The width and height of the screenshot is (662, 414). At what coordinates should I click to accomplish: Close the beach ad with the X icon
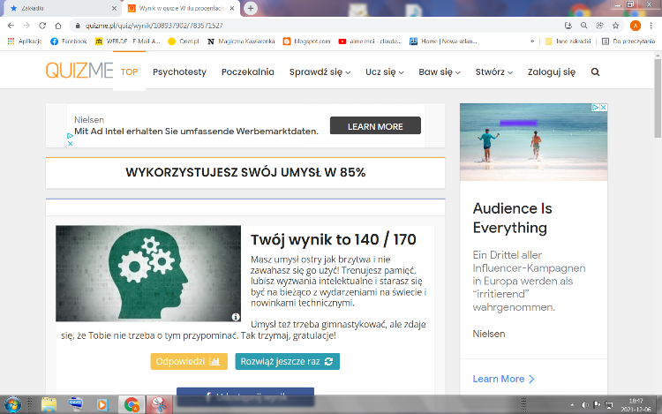603,108
